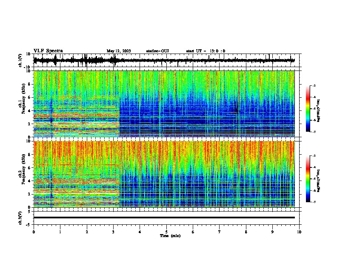Click the ch.1(V) waveform trace panel
Image resolution: width=337 pixels, height=260 pixels.
click(x=167, y=60)
